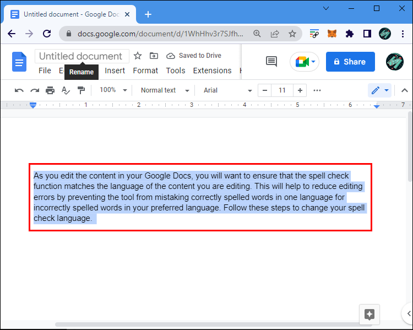
Task: Select the Paint format tool
Action: point(81,90)
